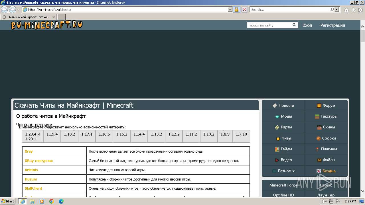
Task: Open the Windows Start menu
Action: coord(8,201)
